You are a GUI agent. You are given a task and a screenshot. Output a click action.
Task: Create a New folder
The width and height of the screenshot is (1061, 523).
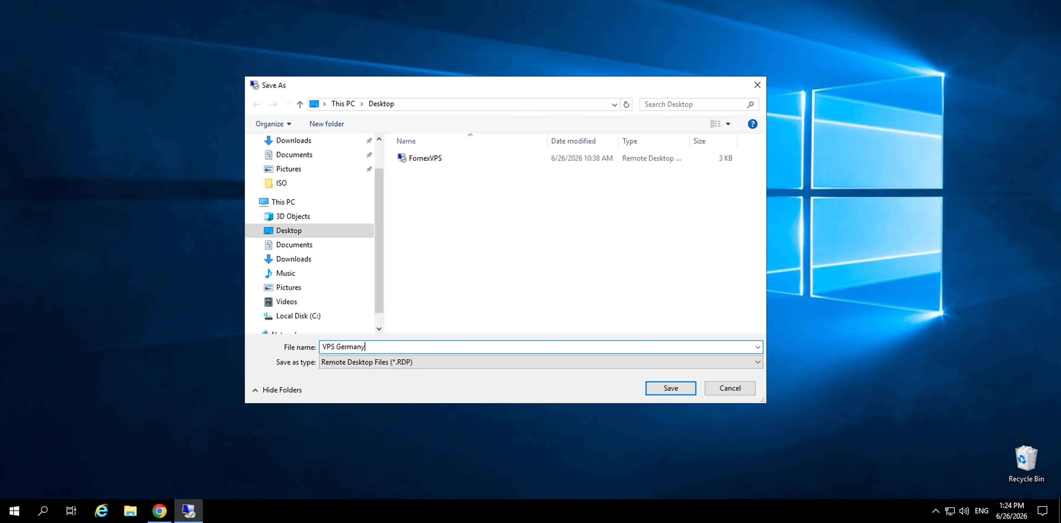(326, 124)
